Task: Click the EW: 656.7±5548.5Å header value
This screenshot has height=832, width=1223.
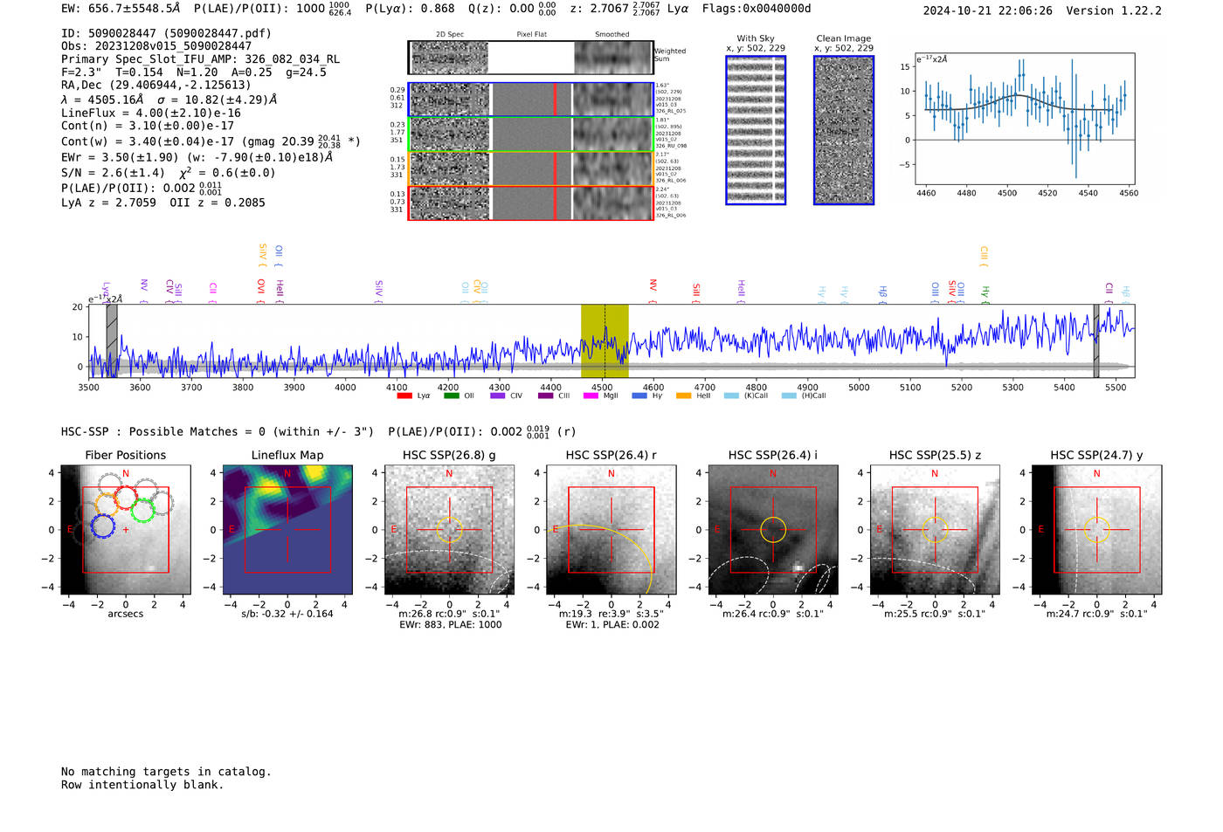Action: pyautogui.click(x=121, y=9)
